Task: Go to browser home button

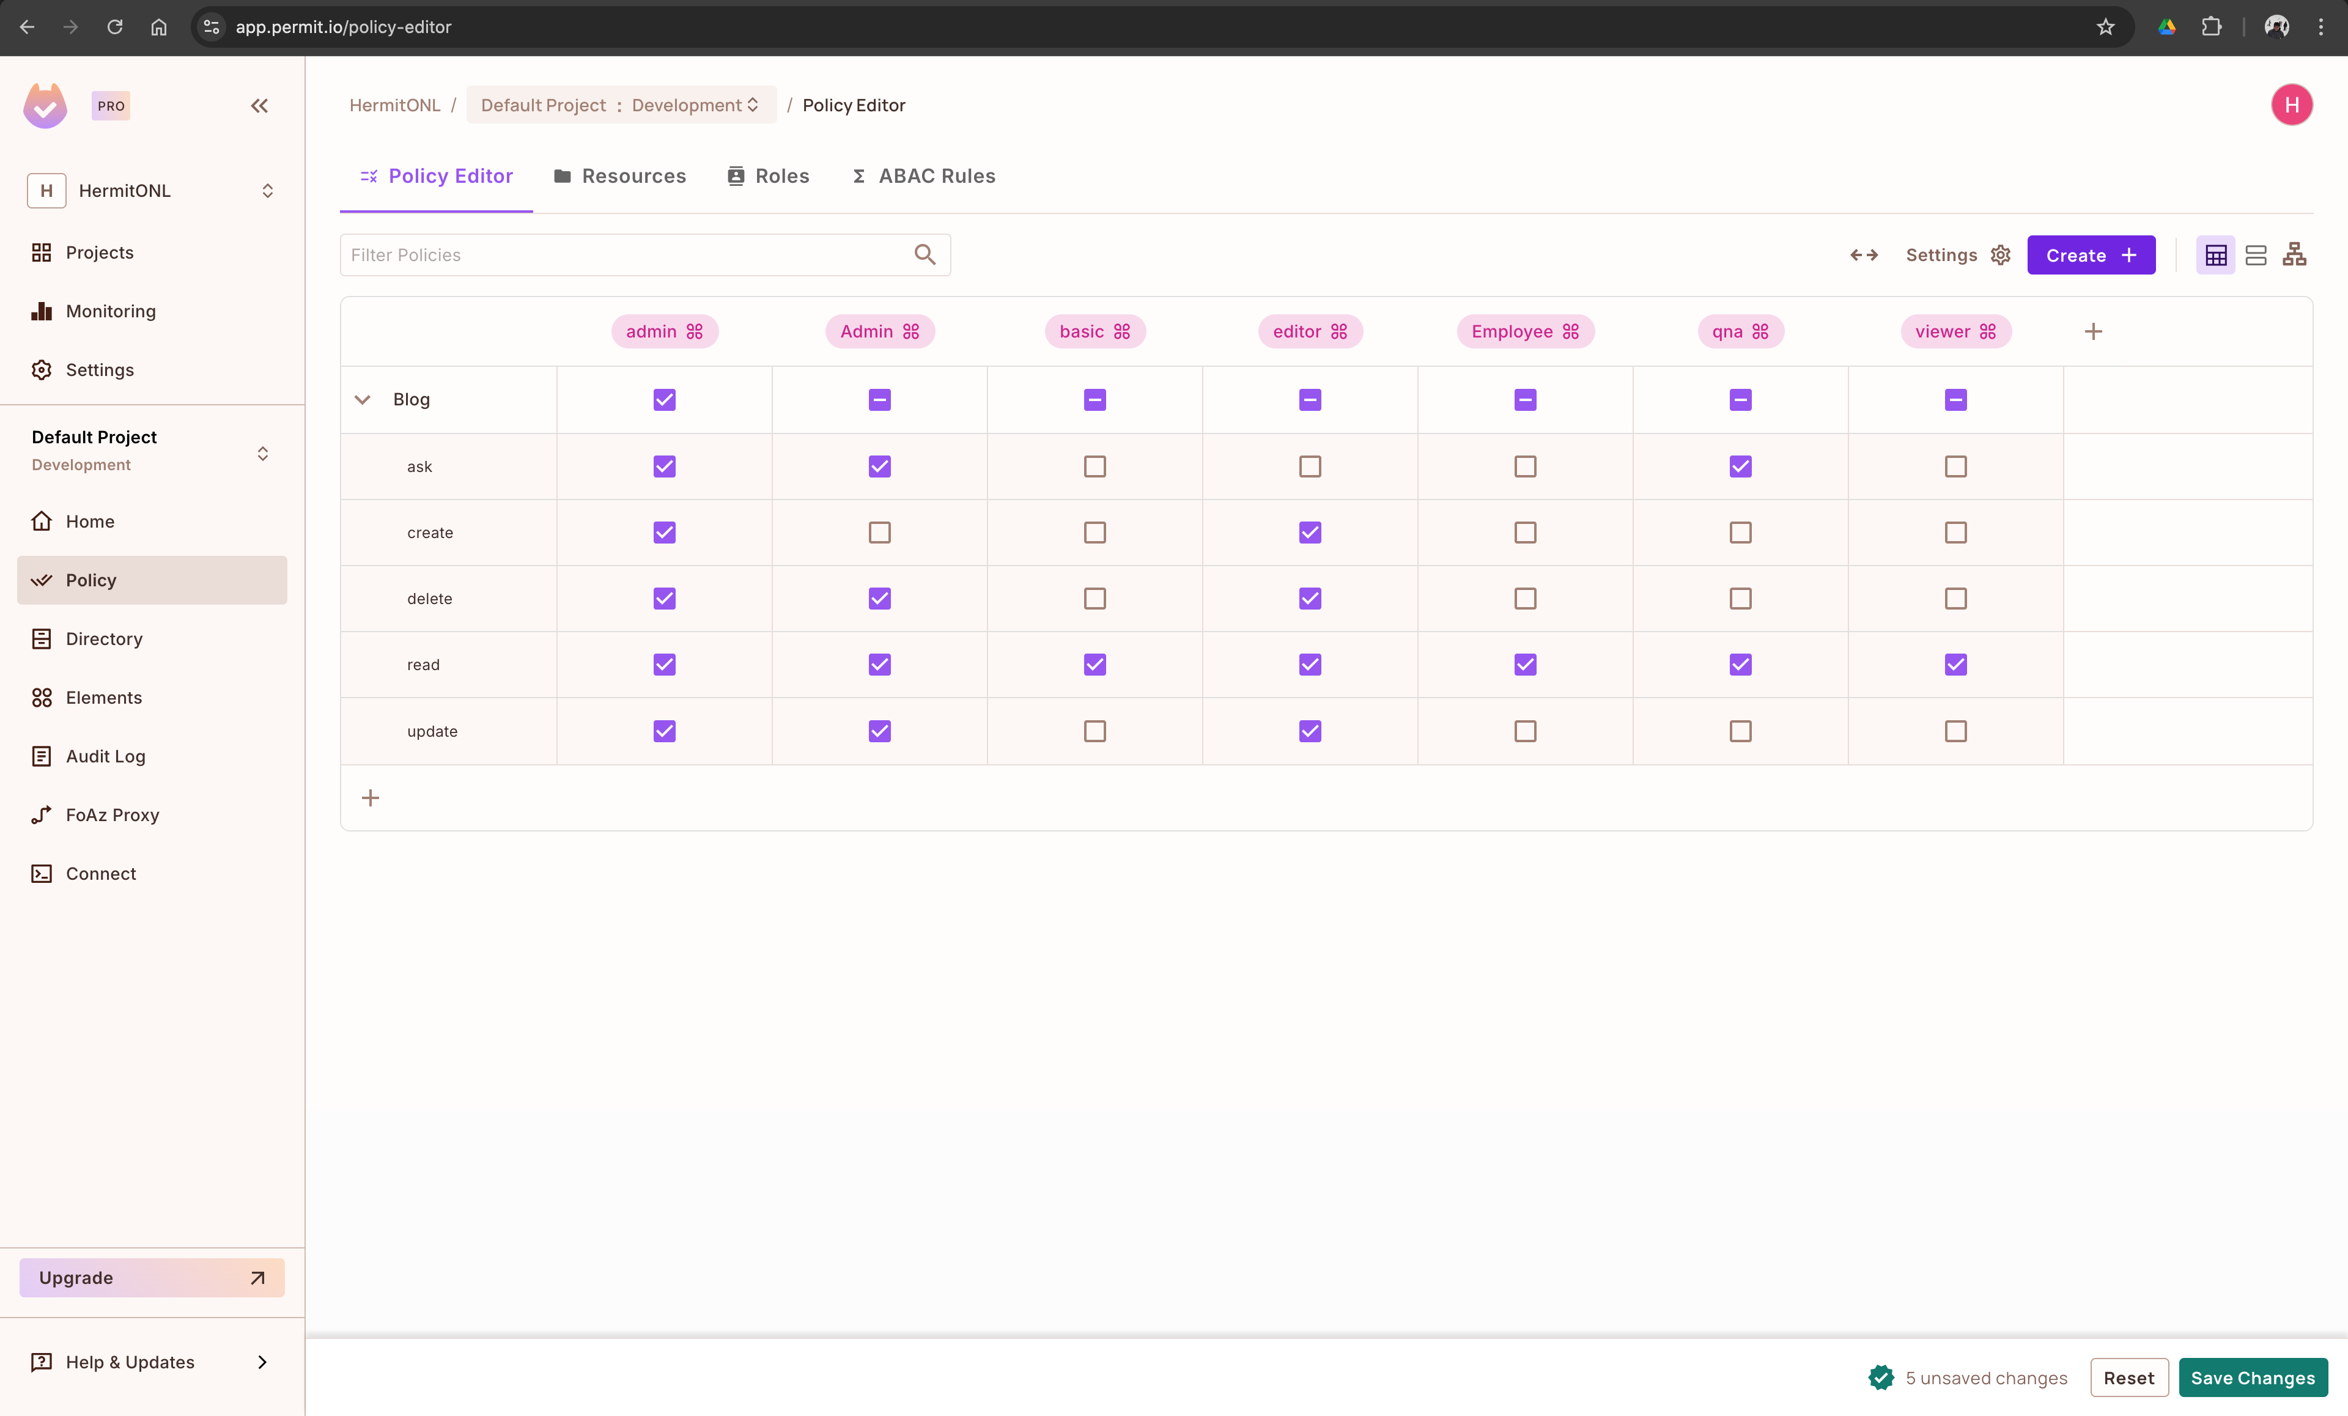Action: [x=159, y=27]
